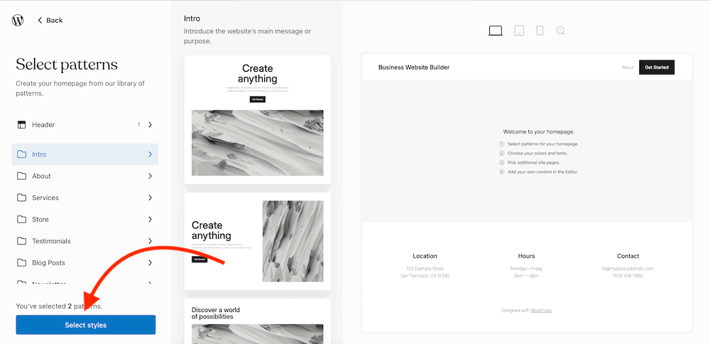Expand the Intro row chevron
Viewport: 710px width, 344px height.
(x=151, y=155)
